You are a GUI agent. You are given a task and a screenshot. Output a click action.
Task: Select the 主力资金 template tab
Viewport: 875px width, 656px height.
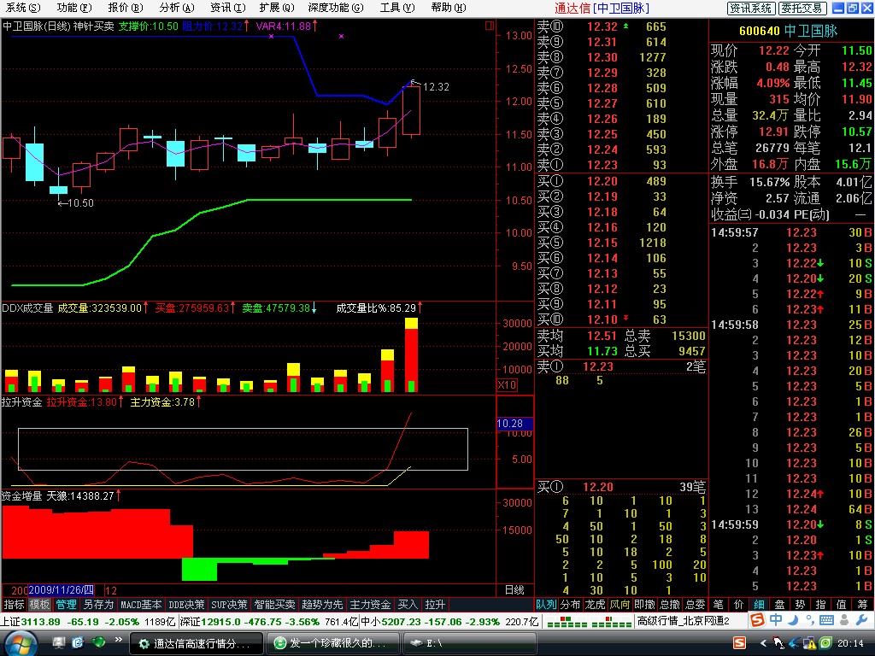click(x=370, y=605)
